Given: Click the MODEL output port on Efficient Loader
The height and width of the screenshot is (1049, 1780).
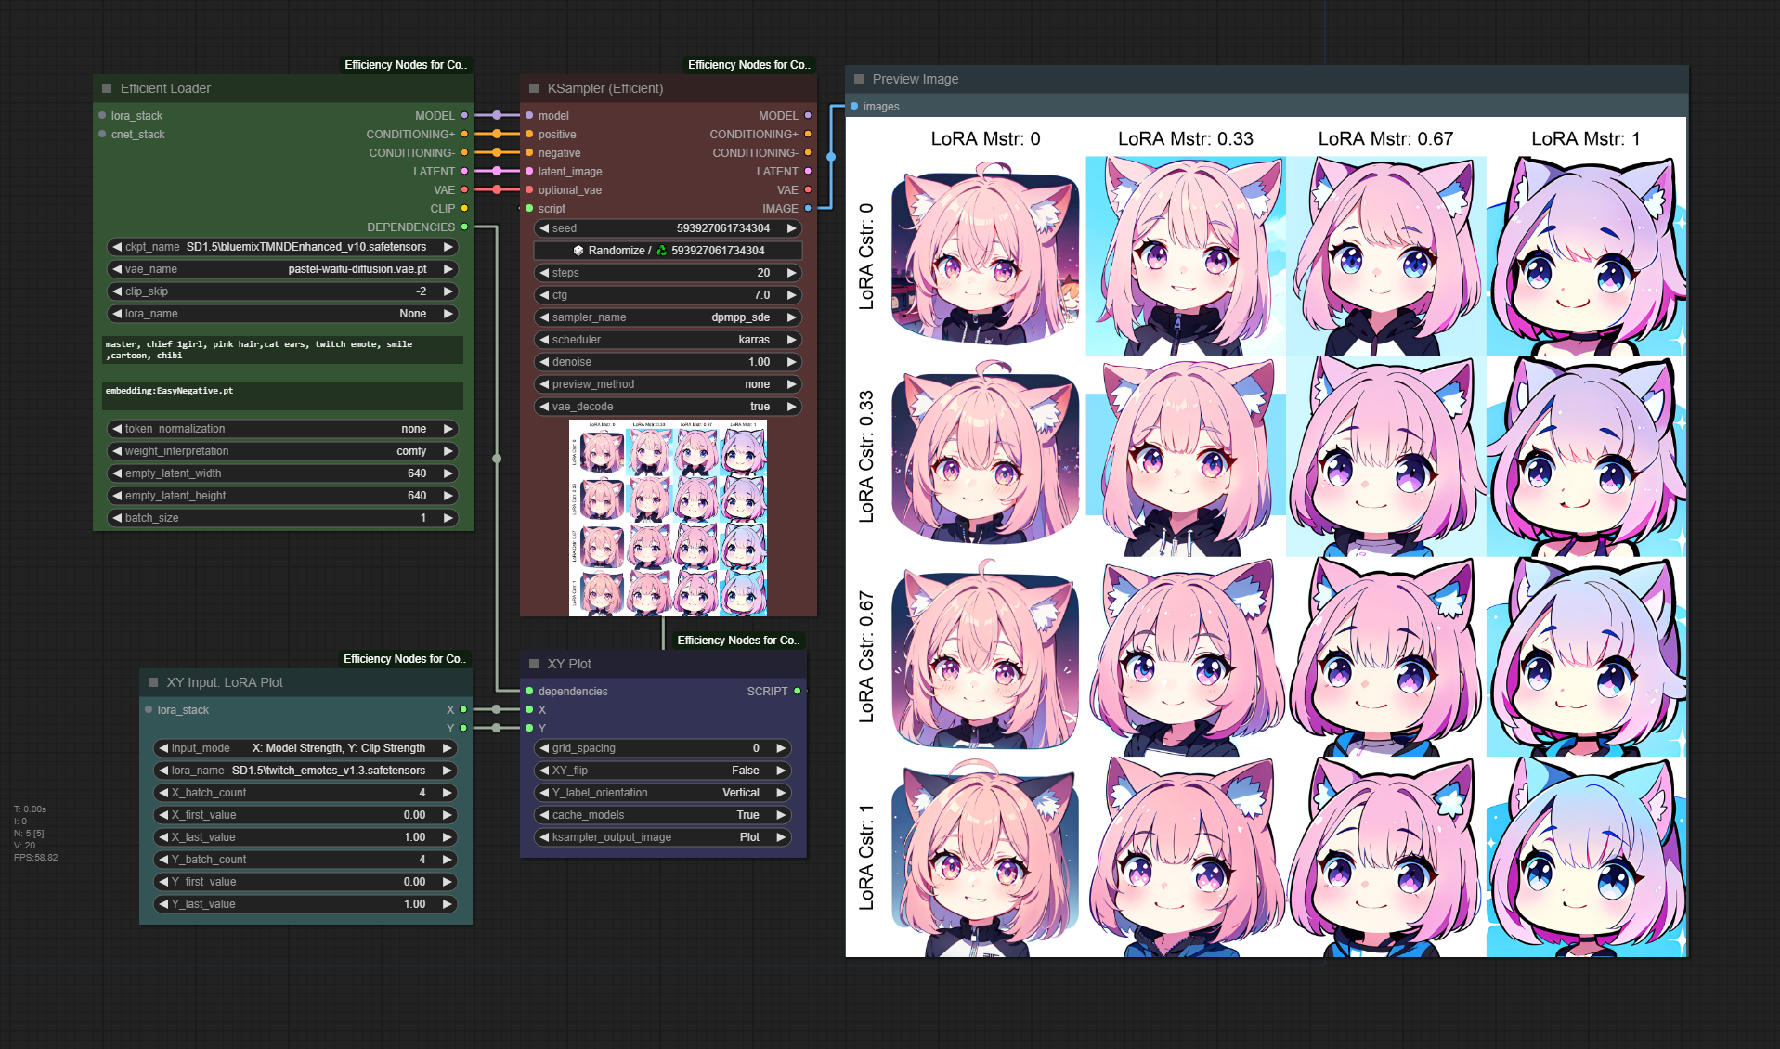Looking at the screenshot, I should 464,116.
